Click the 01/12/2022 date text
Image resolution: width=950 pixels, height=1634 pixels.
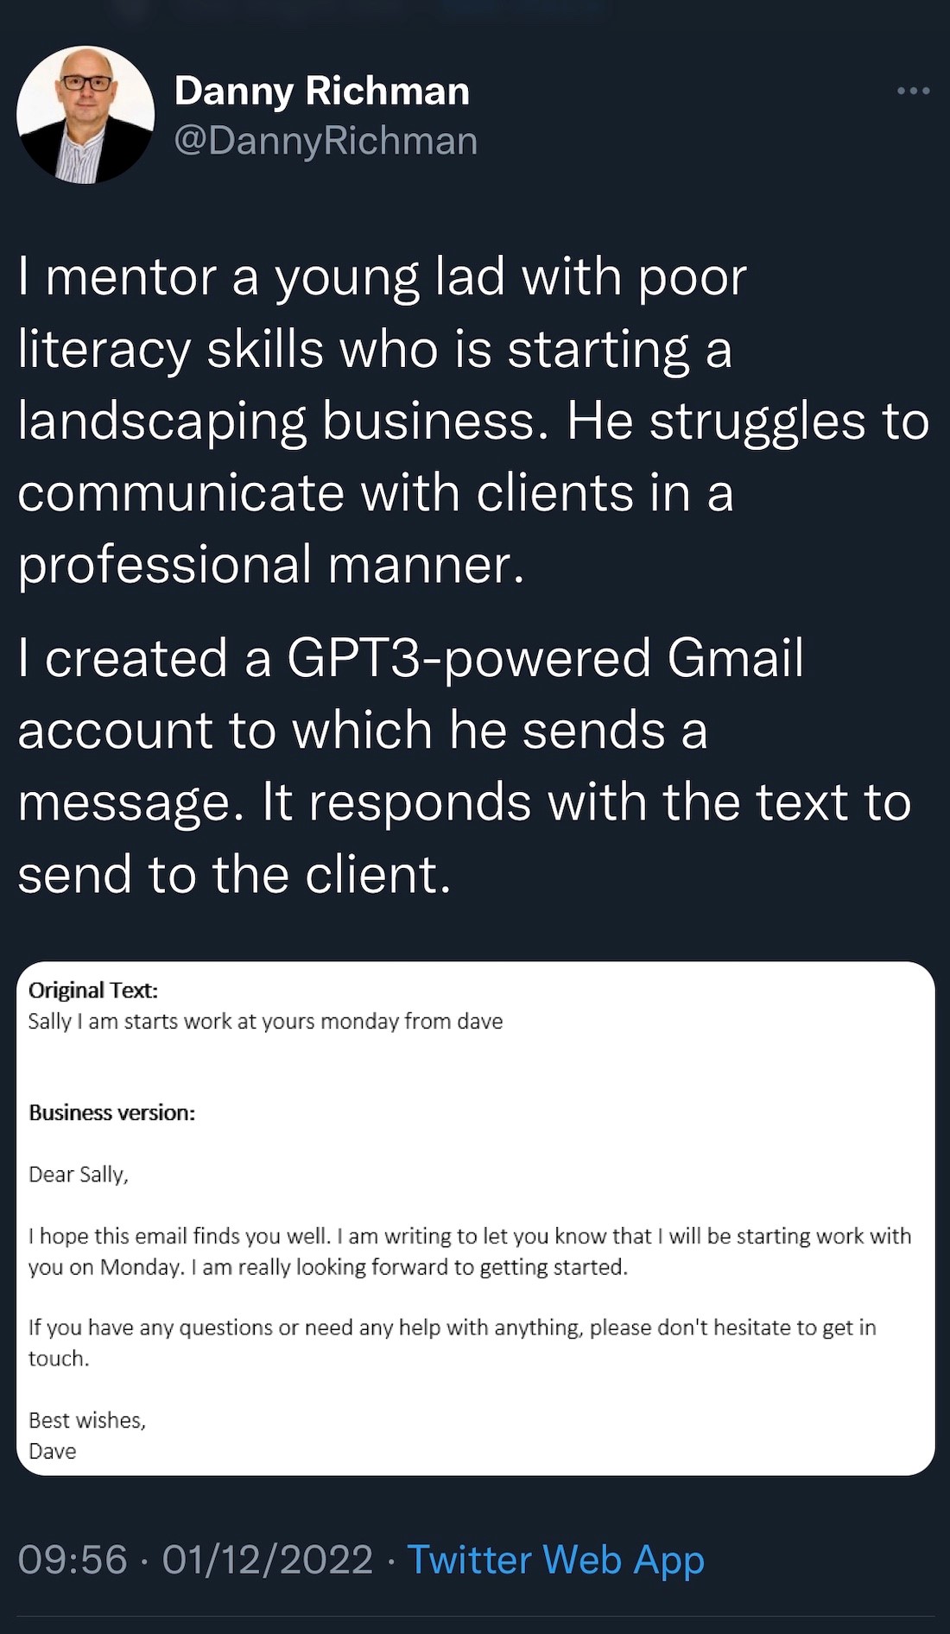267,1561
